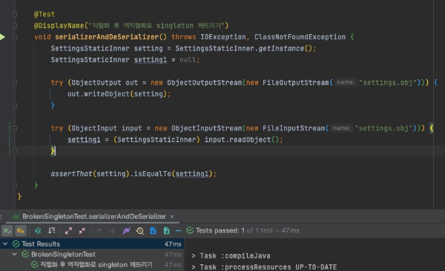This screenshot has height=271, width=445.
Task: Run serializerAndDeSerializer test from gutter arrow
Action: [x=2, y=37]
